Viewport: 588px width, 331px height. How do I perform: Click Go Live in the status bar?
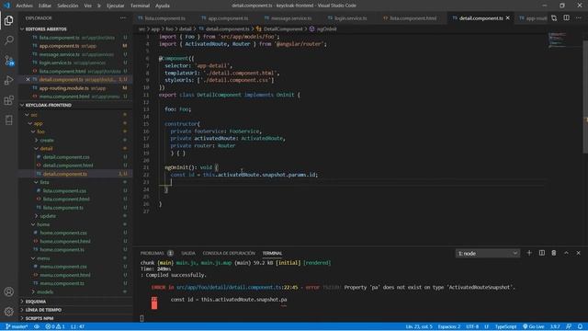533,327
